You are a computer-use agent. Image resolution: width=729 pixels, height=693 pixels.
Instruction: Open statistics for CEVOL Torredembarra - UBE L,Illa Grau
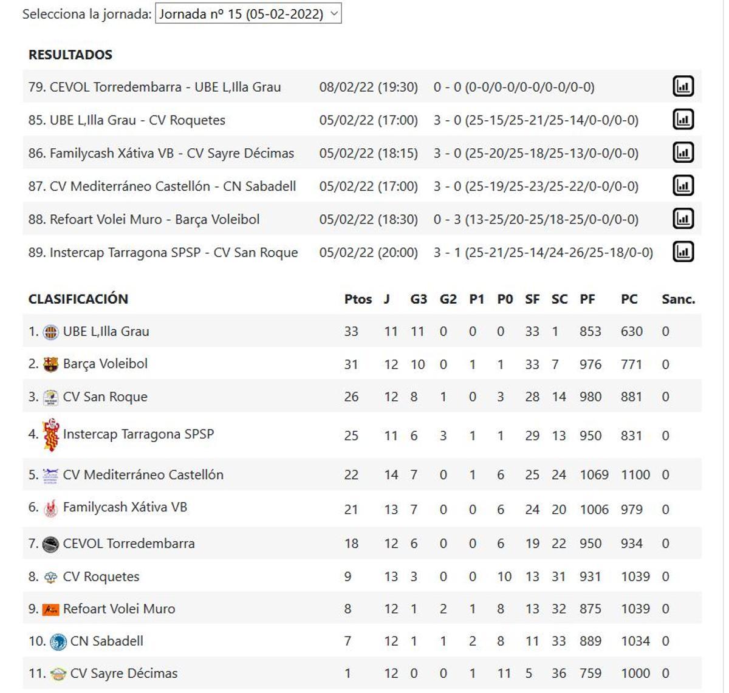click(685, 86)
